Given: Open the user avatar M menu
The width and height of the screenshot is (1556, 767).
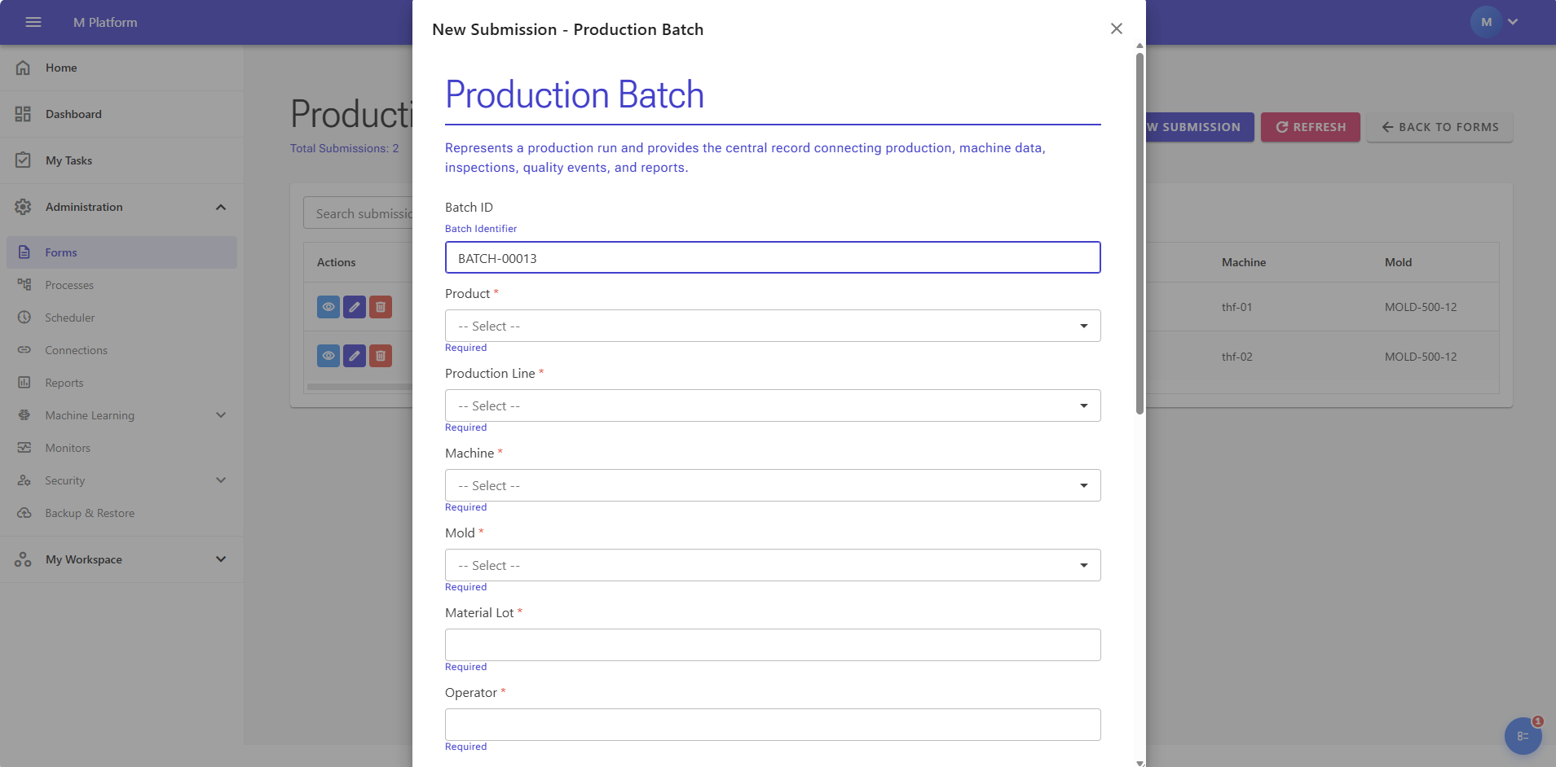Looking at the screenshot, I should (1487, 22).
